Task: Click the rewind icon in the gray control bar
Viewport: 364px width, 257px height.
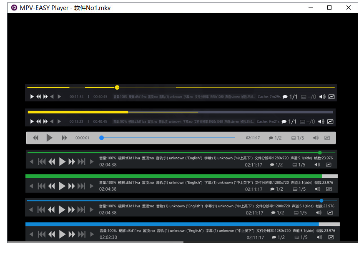Action: pos(36,138)
